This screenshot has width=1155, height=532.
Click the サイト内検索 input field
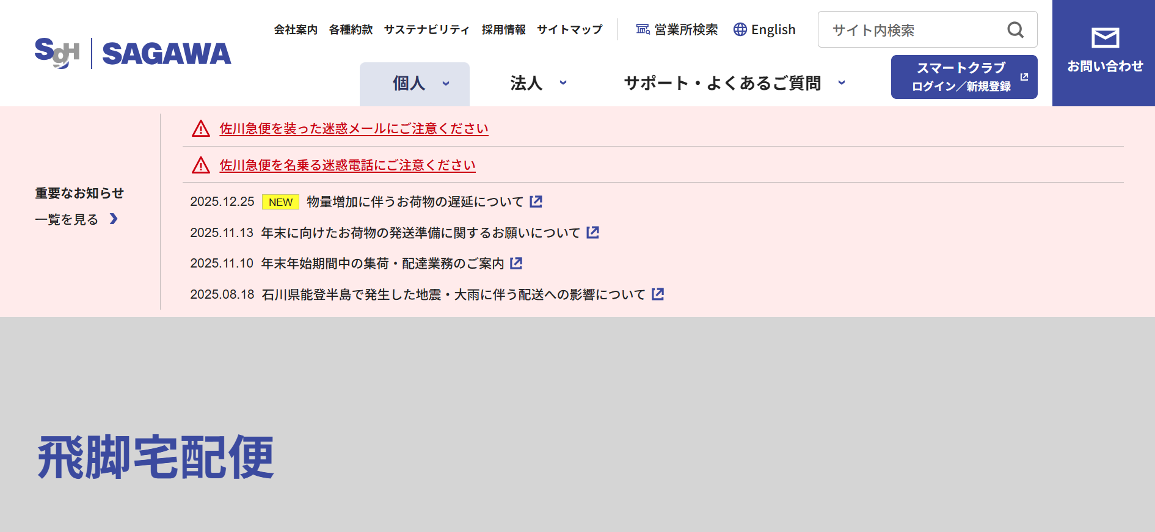913,30
